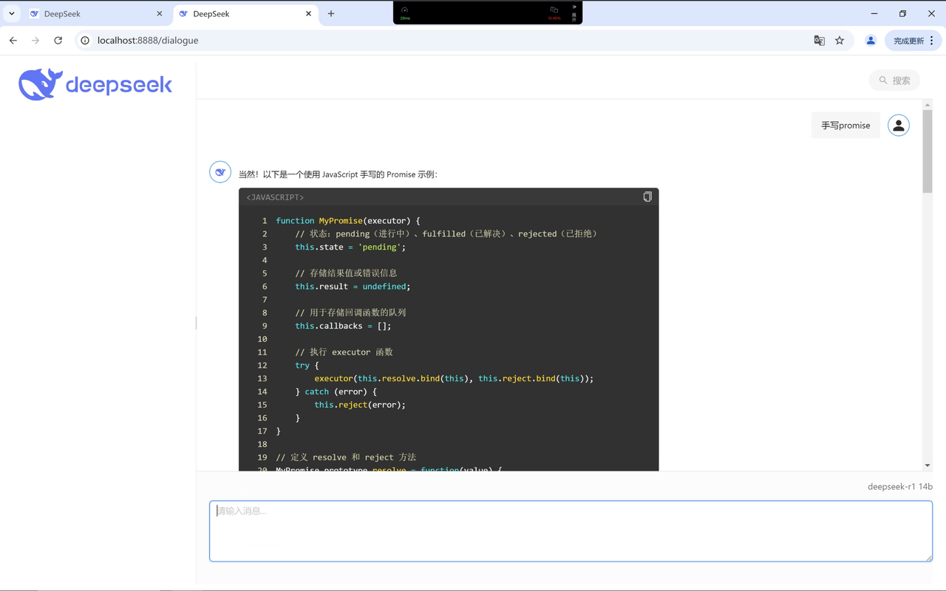Restore down the browser window

[902, 13]
